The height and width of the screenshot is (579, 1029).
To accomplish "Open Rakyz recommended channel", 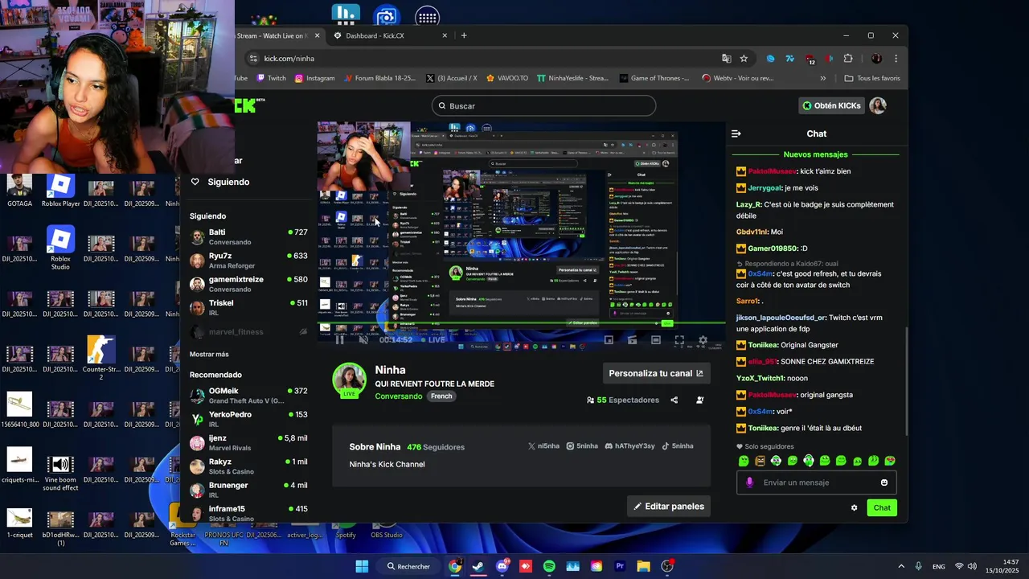I will tap(248, 466).
